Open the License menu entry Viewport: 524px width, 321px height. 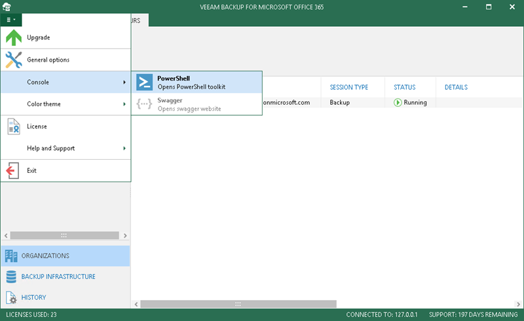(65, 126)
